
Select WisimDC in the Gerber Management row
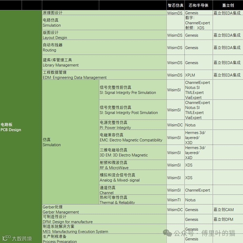coord(175,209)
